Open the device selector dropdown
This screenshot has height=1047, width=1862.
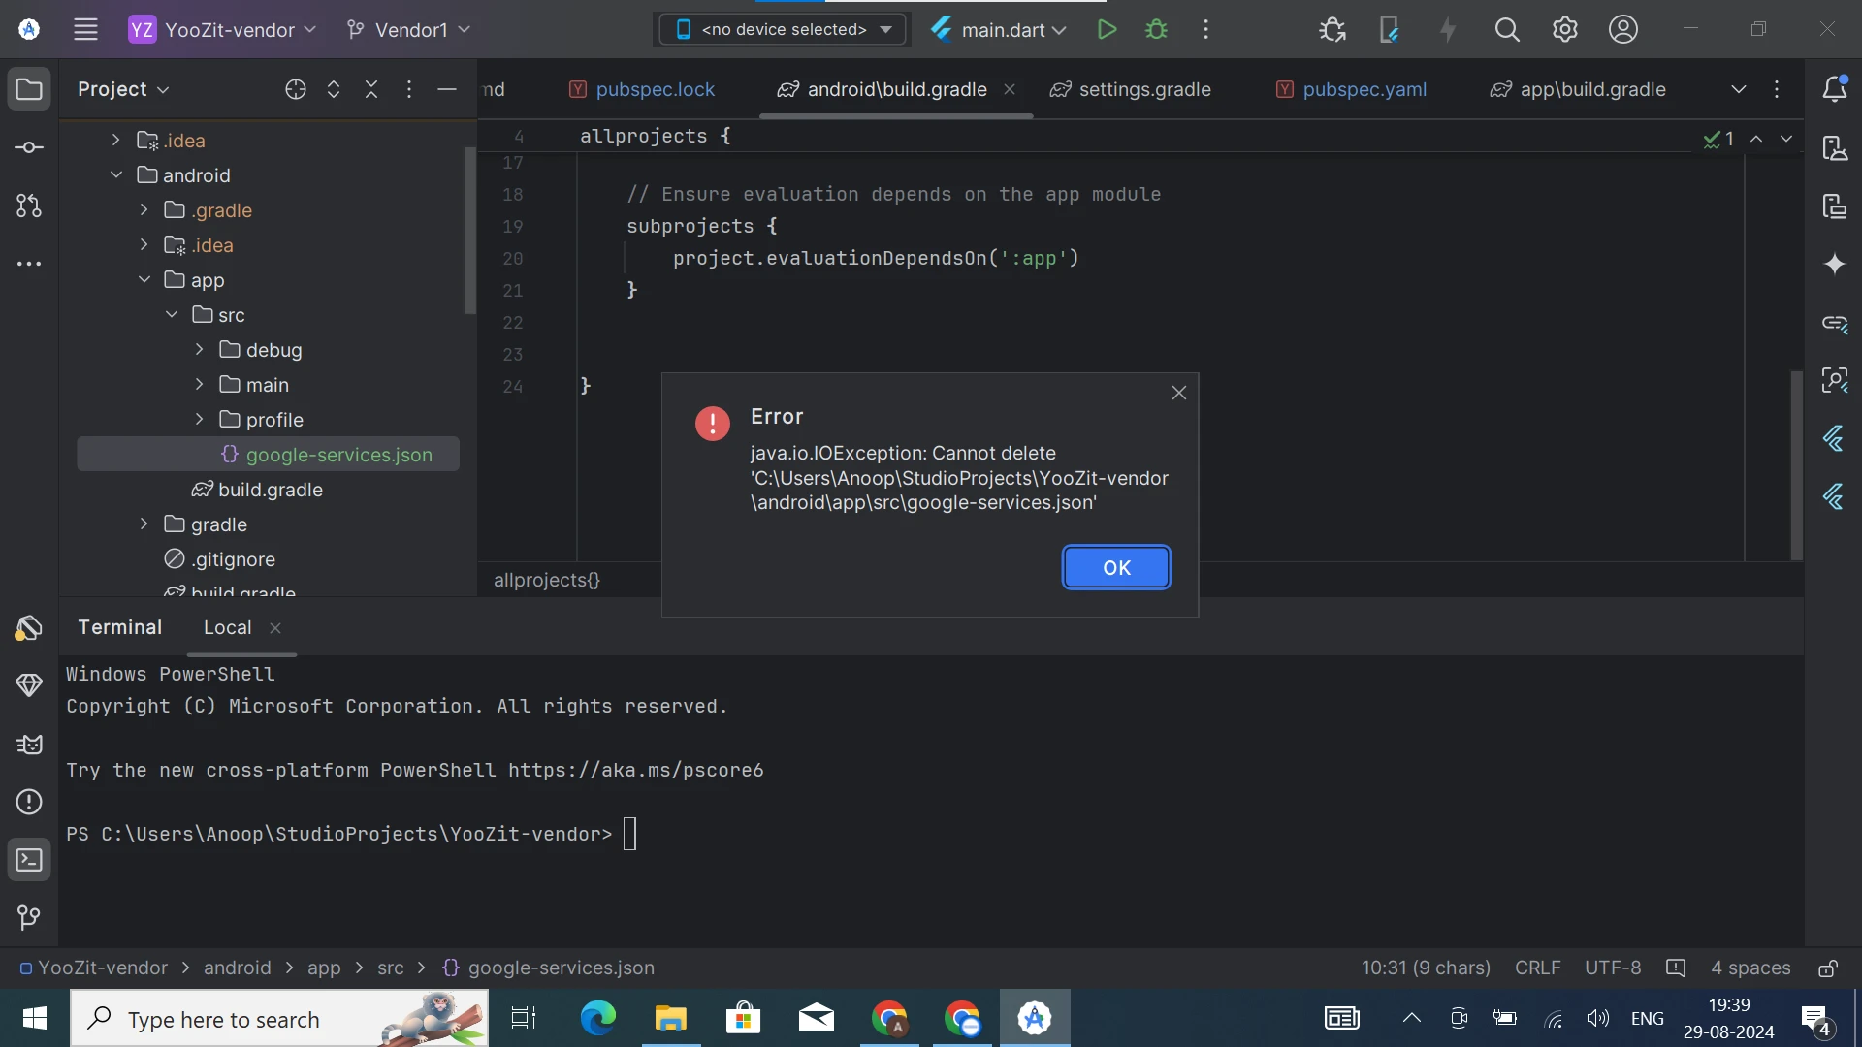pos(783,30)
